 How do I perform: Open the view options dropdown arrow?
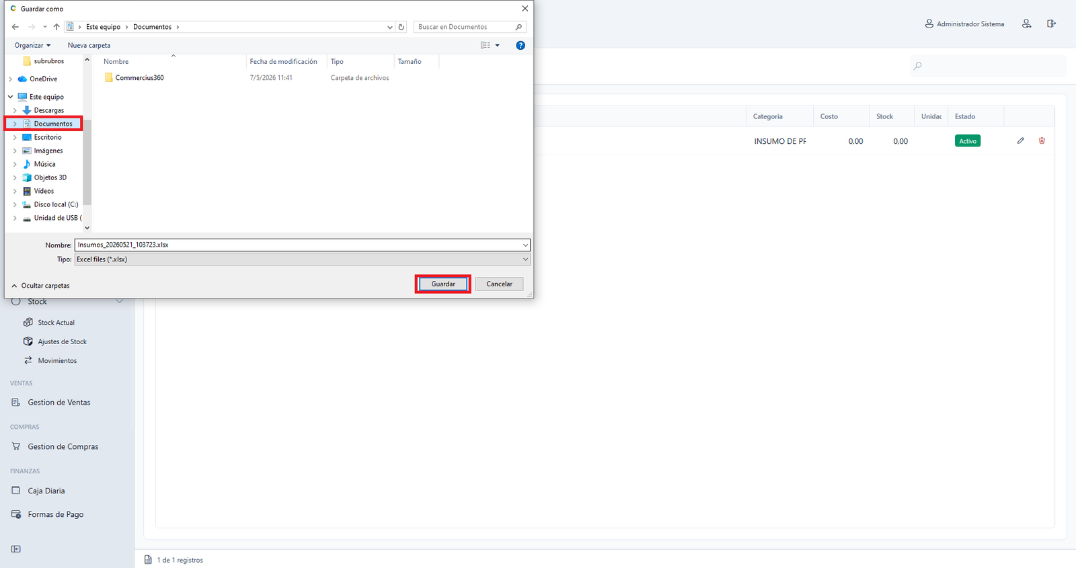tap(498, 46)
